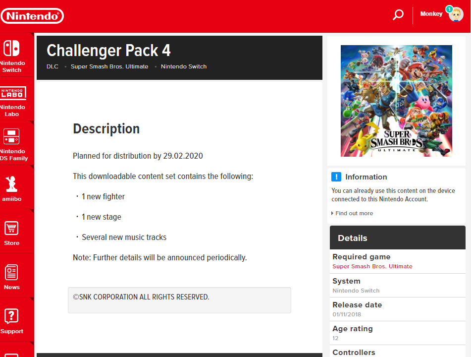
Task: Click the release date value 01/11/2018
Action: [x=347, y=314]
